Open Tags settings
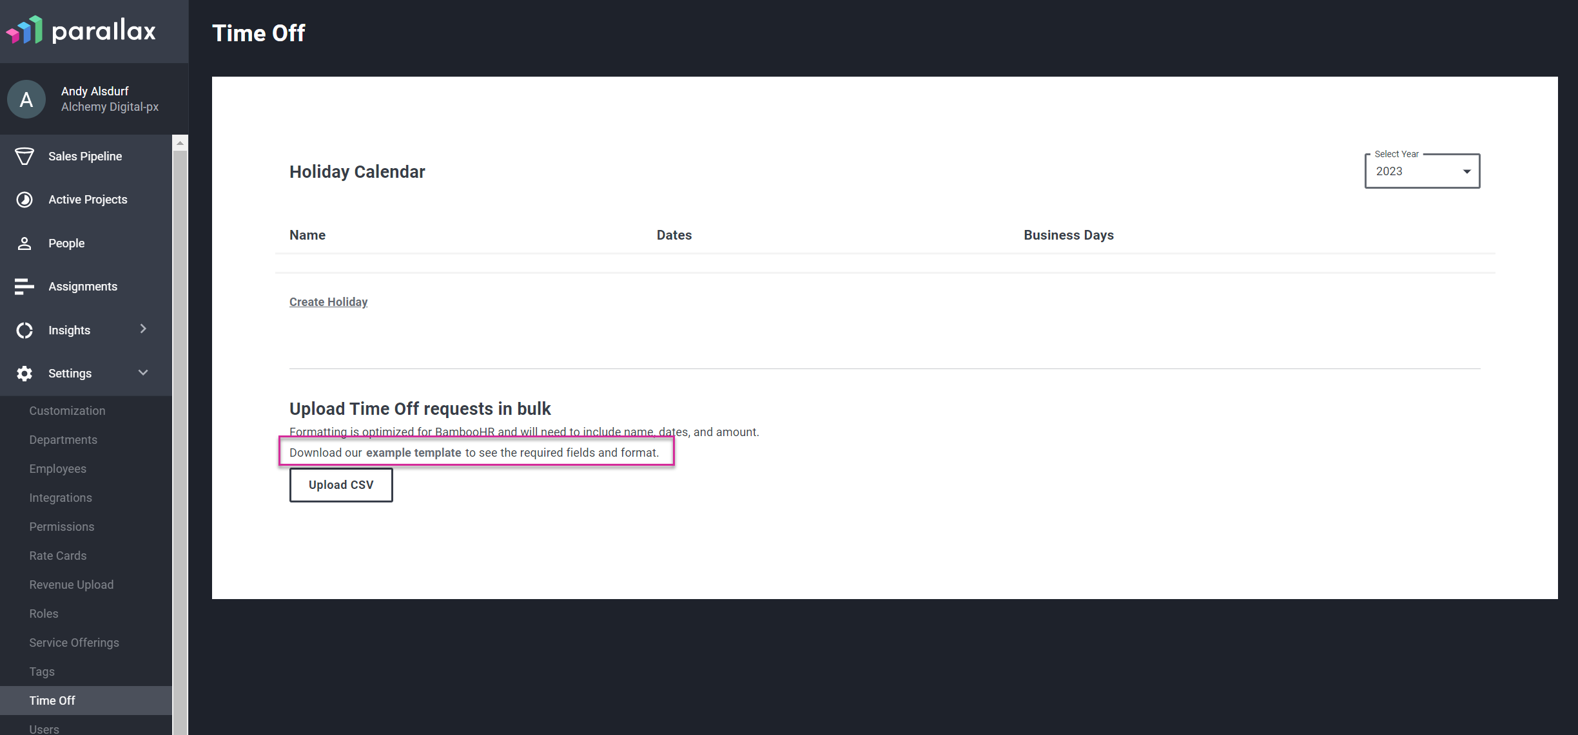The height and width of the screenshot is (735, 1578). click(x=42, y=672)
